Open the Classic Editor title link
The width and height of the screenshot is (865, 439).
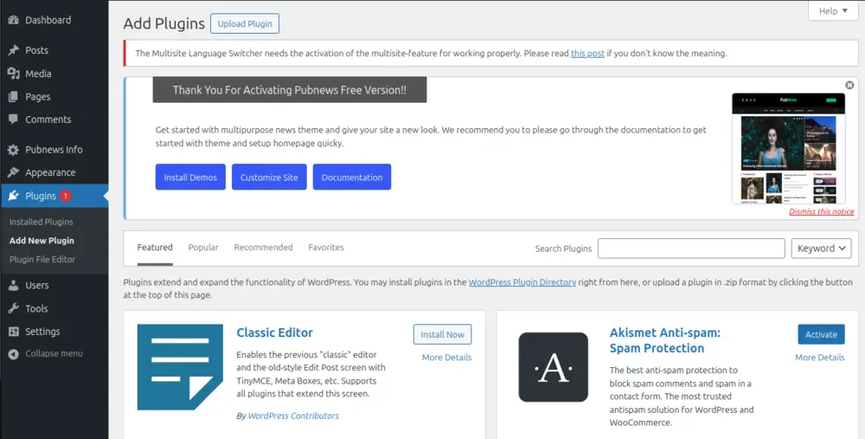(x=275, y=332)
